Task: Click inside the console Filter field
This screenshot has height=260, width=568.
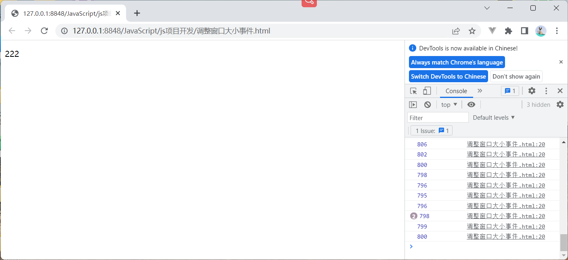Action: [437, 117]
